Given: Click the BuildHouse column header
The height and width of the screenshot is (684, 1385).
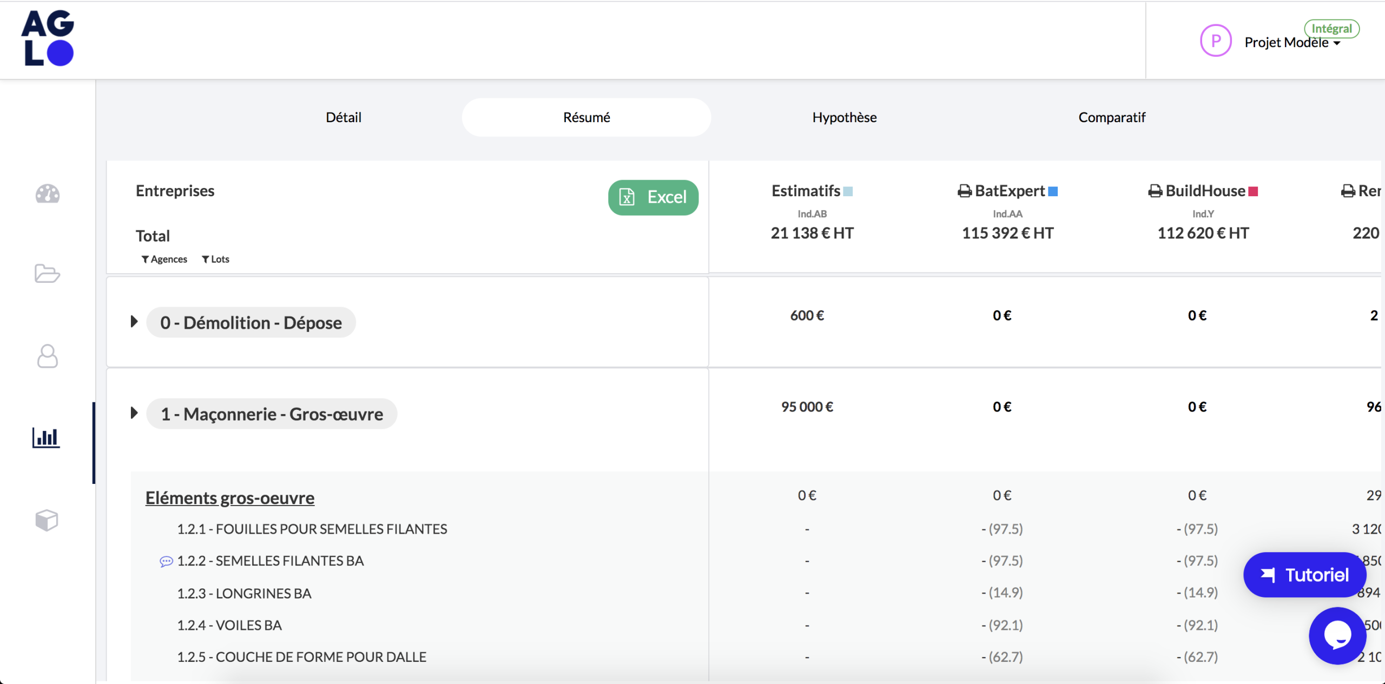Looking at the screenshot, I should 1205,191.
